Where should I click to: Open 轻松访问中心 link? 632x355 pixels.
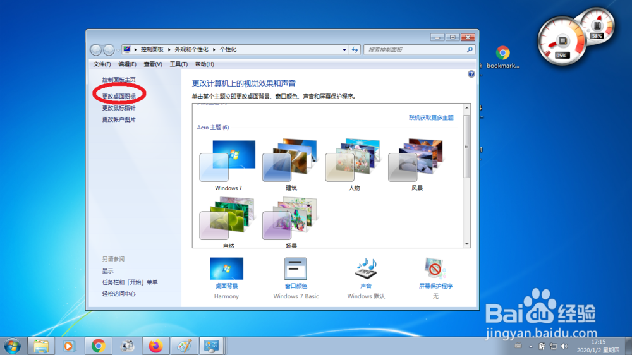[119, 294]
